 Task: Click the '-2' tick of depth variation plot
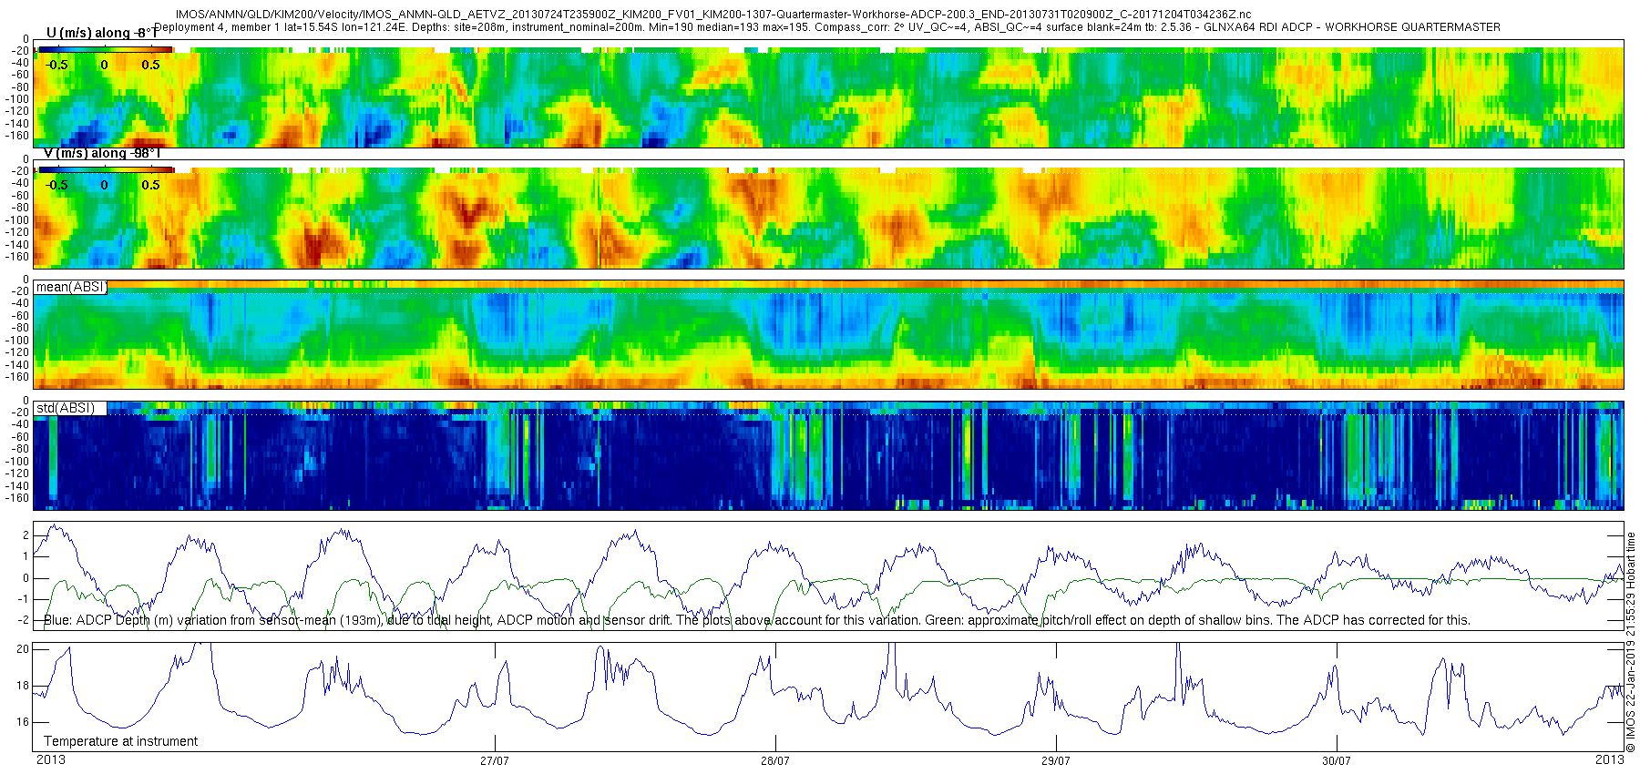point(24,620)
